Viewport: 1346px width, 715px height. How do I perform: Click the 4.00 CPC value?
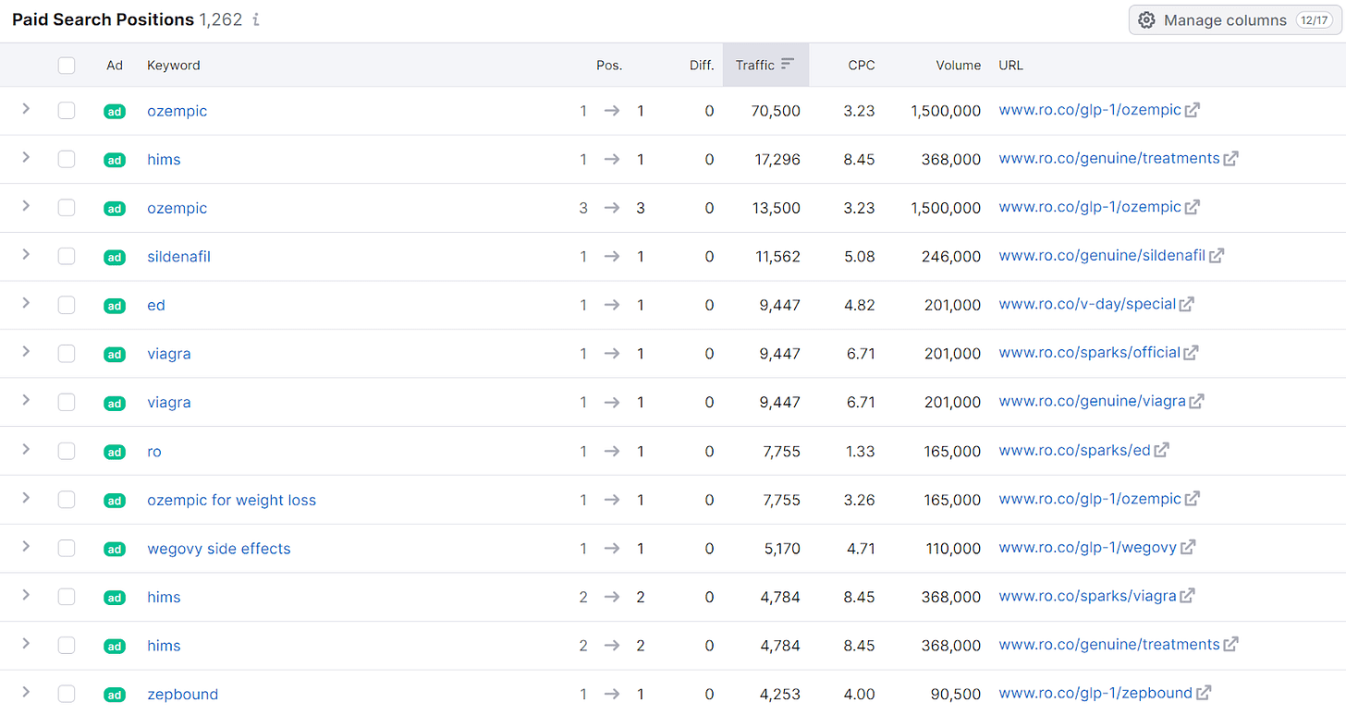pos(859,695)
